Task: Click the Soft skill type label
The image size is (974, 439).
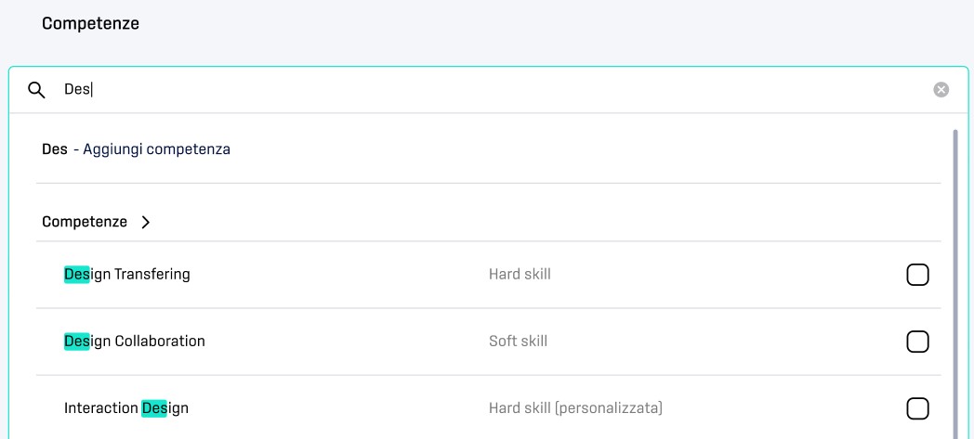Action: point(518,341)
